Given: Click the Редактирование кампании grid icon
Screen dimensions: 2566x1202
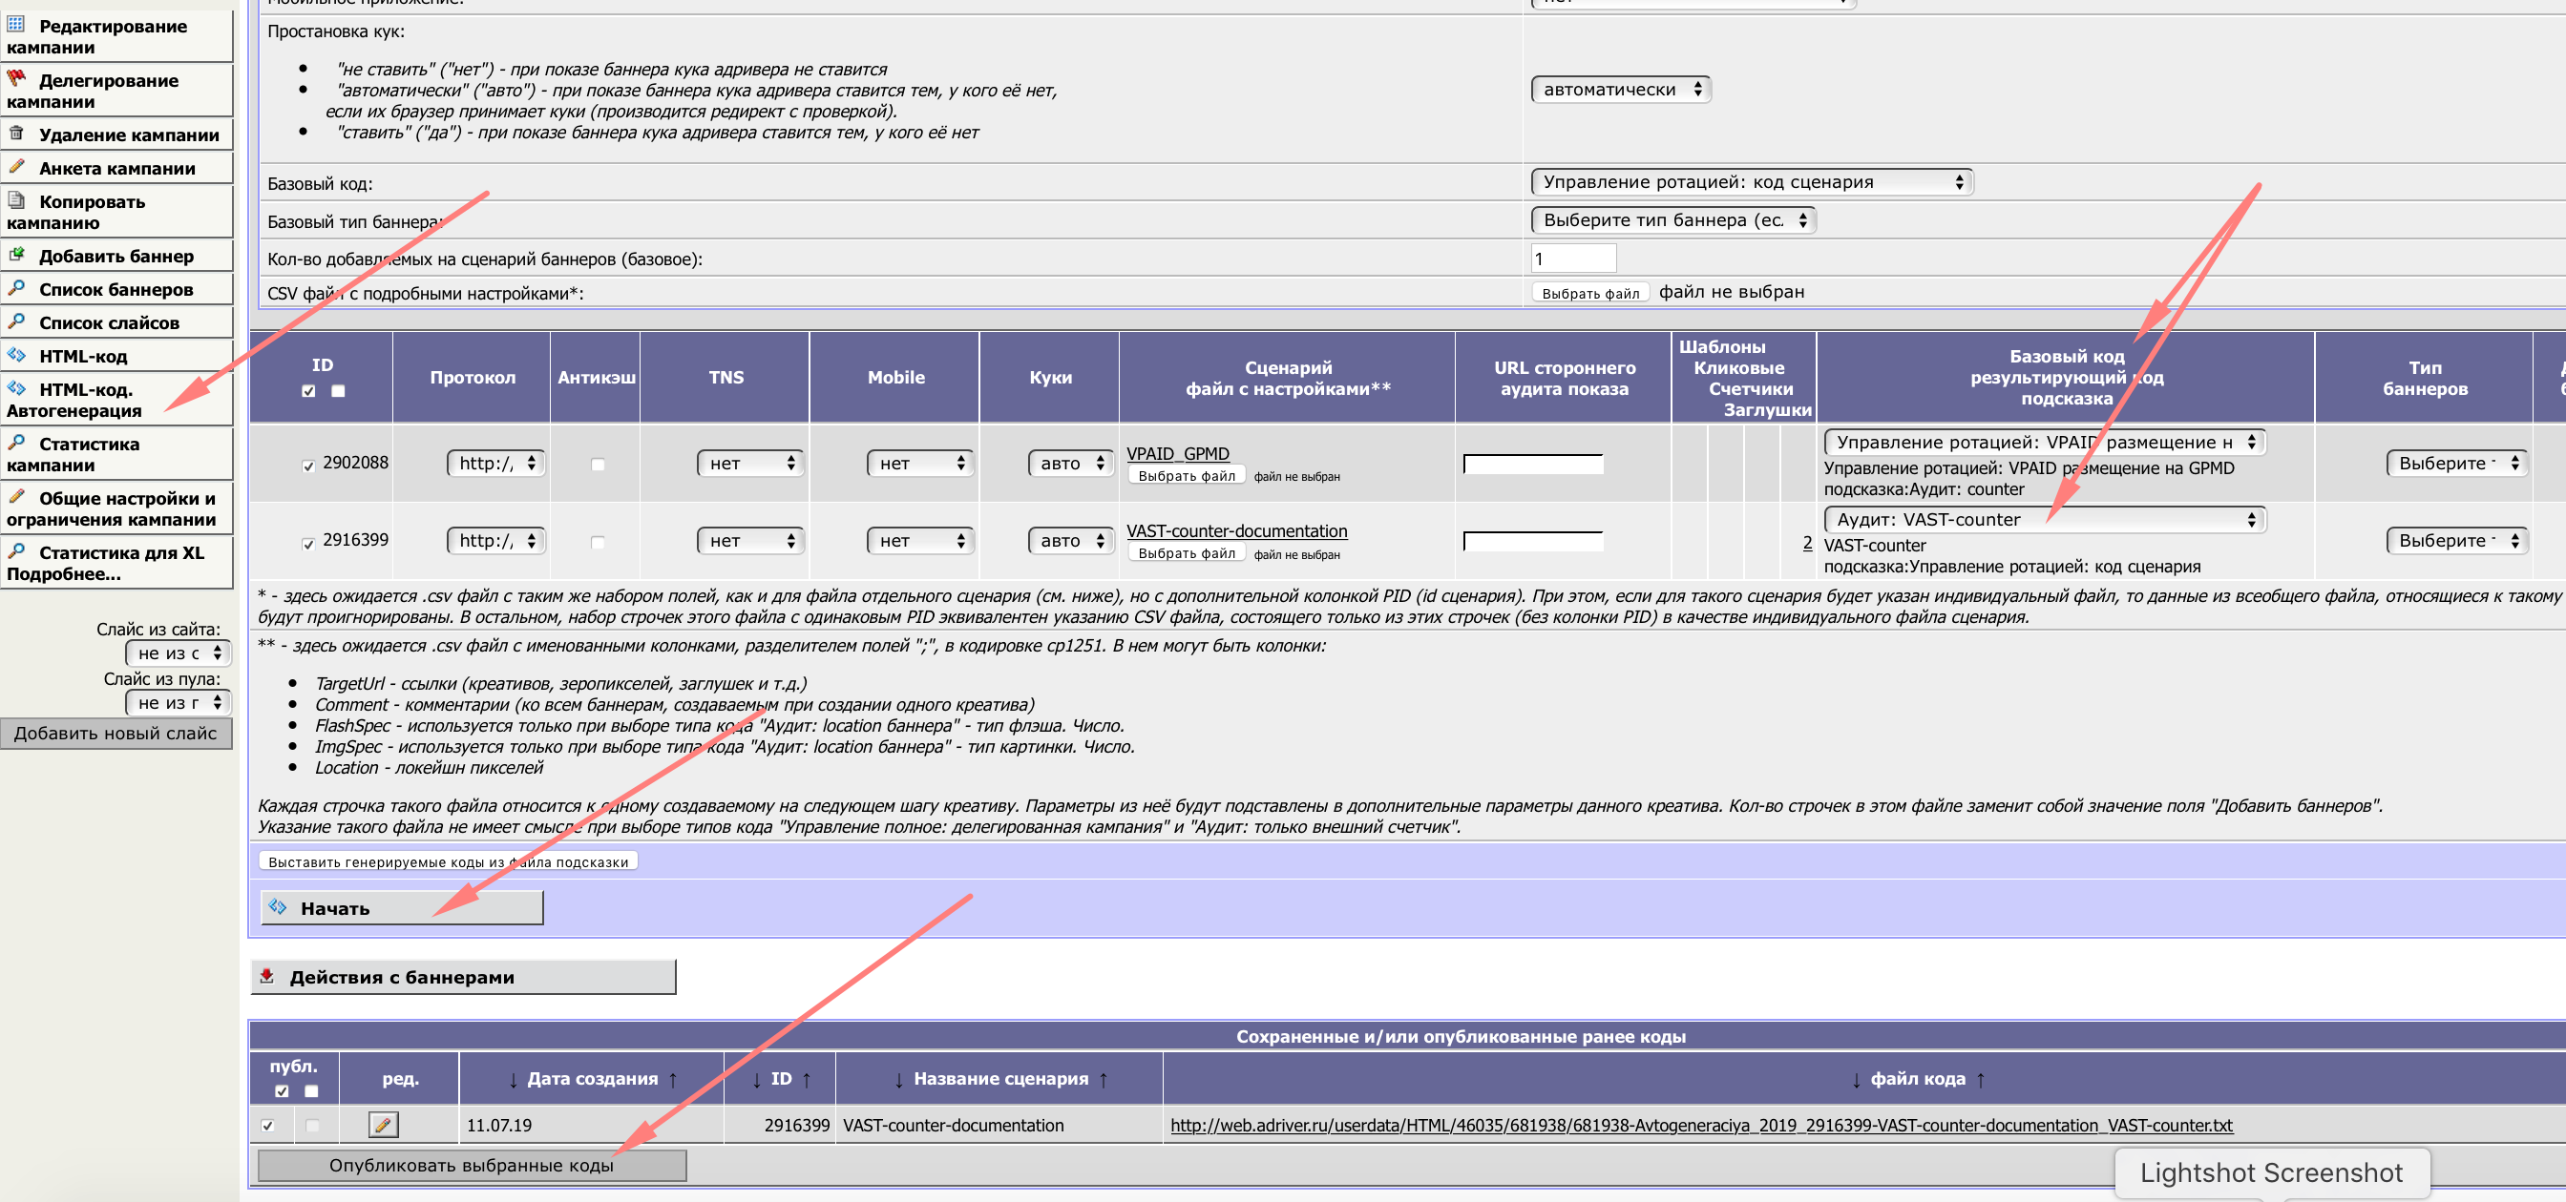Looking at the screenshot, I should (16, 24).
